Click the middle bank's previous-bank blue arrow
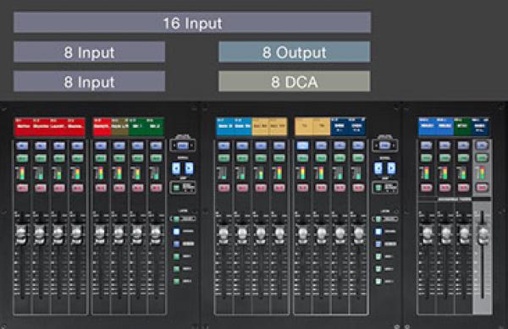This screenshot has width=508, height=329. point(378,168)
